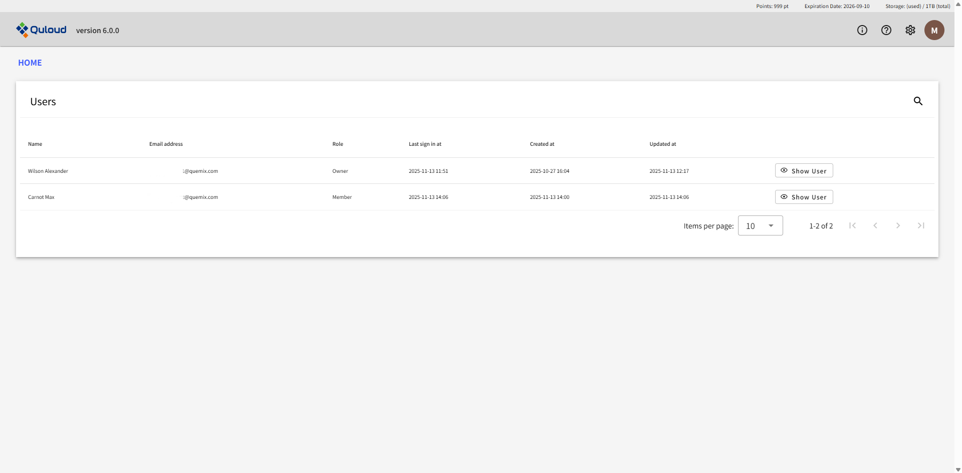
Task: Go to the previous page arrow
Action: click(x=875, y=225)
